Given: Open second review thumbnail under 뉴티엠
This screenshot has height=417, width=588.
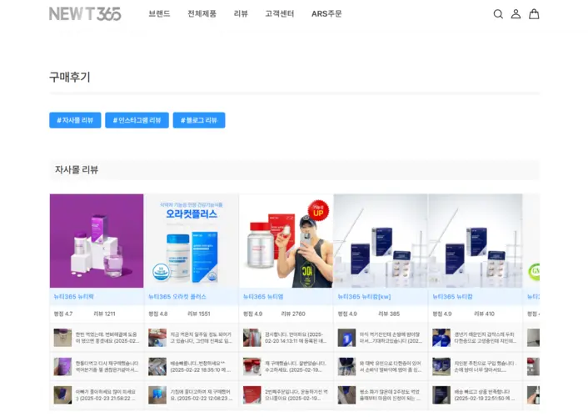Looking at the screenshot, I should [x=252, y=367].
